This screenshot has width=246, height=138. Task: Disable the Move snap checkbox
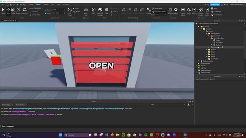[x=46, y=13]
